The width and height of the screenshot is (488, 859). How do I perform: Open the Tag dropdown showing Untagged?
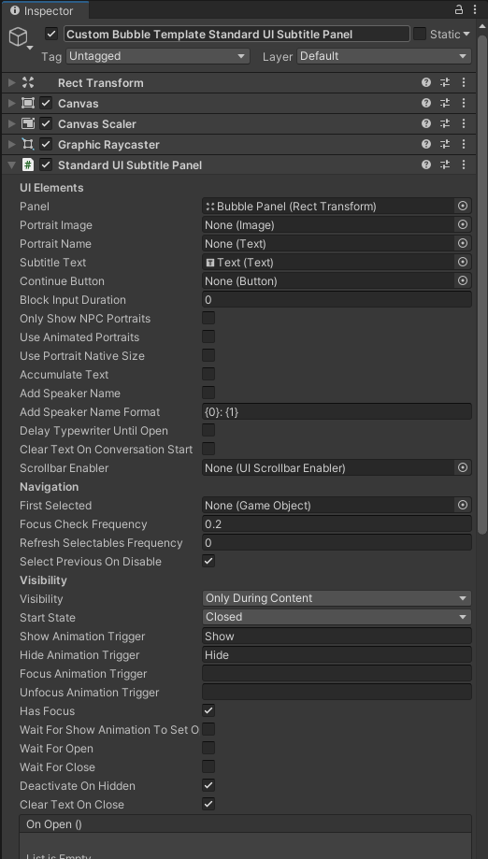(158, 56)
